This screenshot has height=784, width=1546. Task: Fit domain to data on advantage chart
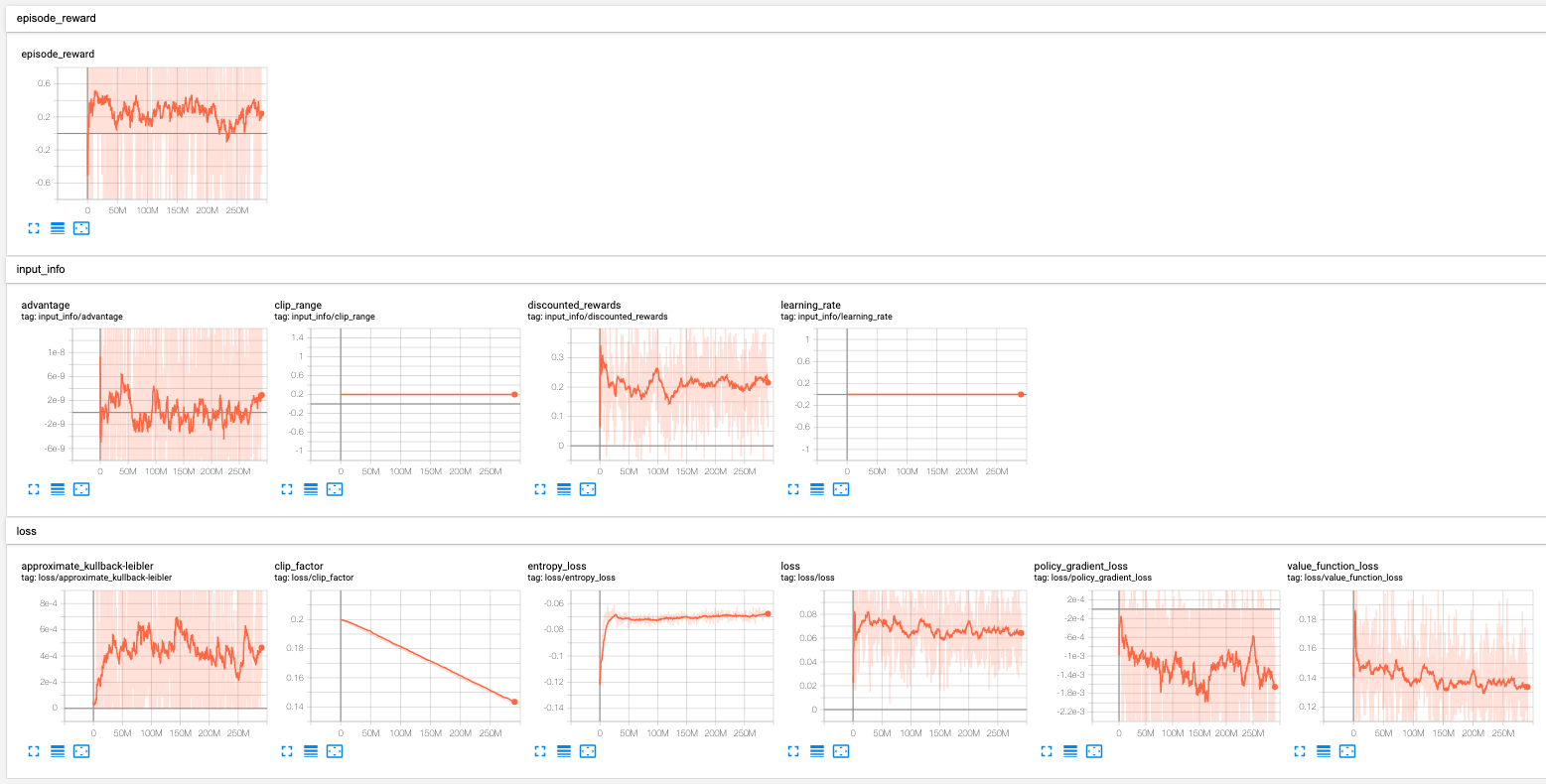[81, 489]
